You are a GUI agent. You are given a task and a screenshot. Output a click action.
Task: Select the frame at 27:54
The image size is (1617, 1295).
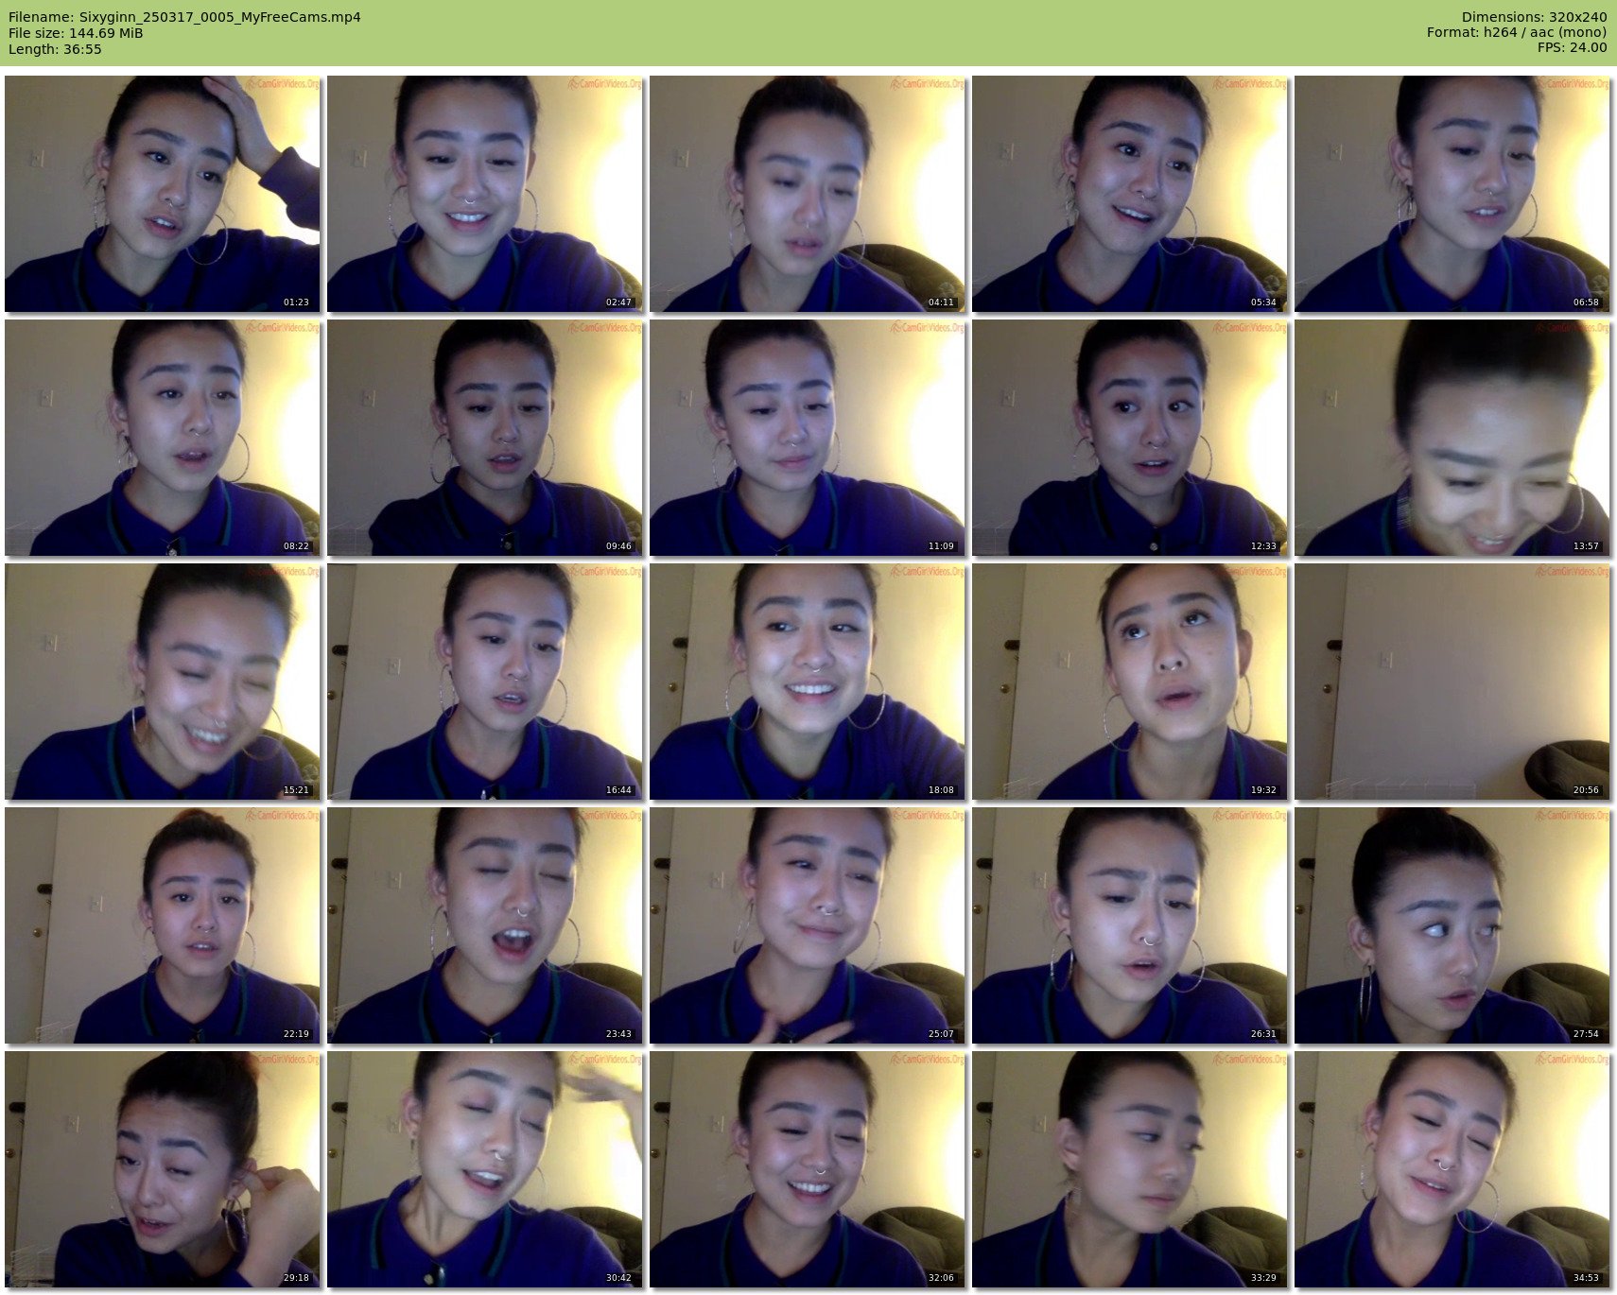coord(1452,925)
